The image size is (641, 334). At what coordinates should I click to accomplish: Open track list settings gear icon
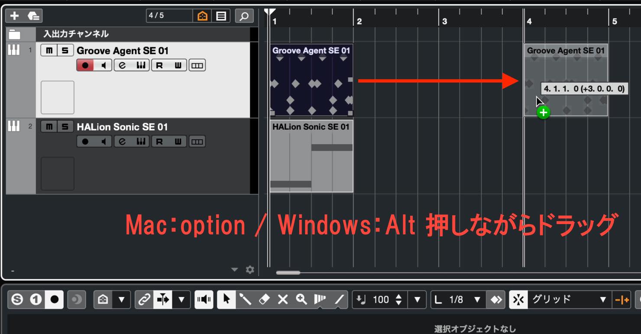click(250, 270)
